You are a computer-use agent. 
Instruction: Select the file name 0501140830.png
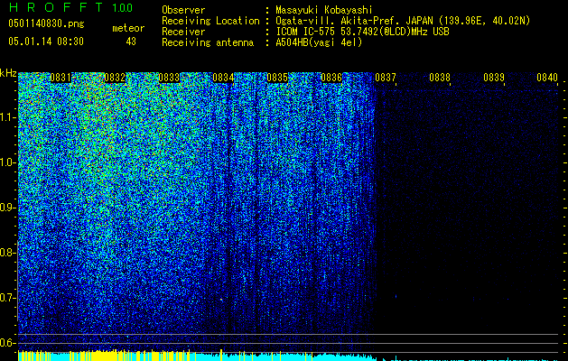point(46,24)
